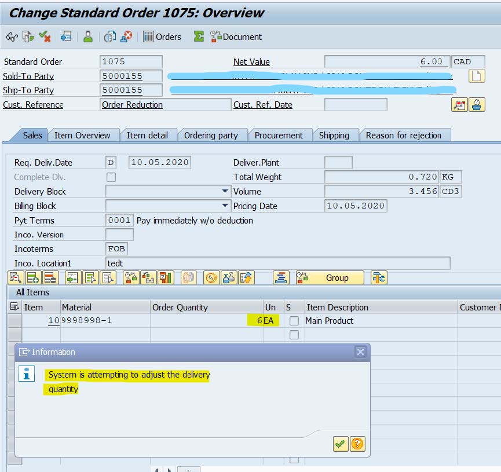
Task: Expand the Delivery Block dropdown
Action: pos(225,192)
